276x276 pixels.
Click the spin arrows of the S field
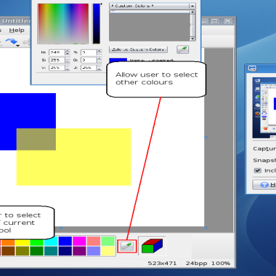pyautogui.click(x=68, y=60)
